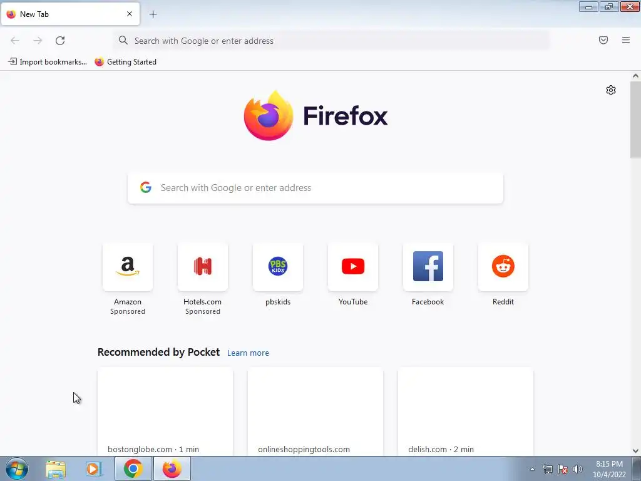The height and width of the screenshot is (481, 641).
Task: Click the address bar search field
Action: point(332,41)
